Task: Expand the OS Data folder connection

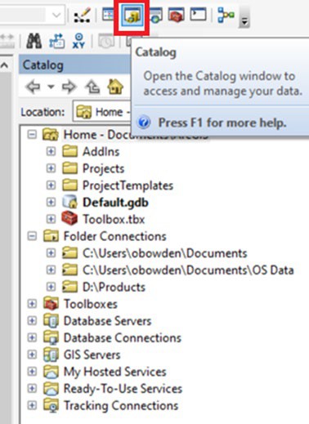Action: coord(51,270)
